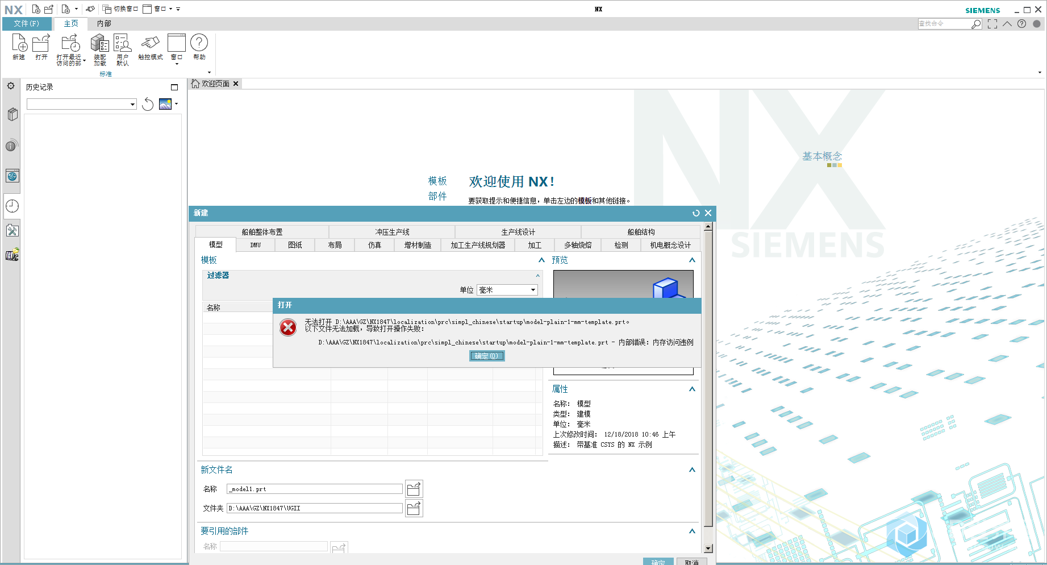Image resolution: width=1047 pixels, height=565 pixels.
Task: Minimize ribbon using the caret-up icon
Action: [x=1007, y=24]
